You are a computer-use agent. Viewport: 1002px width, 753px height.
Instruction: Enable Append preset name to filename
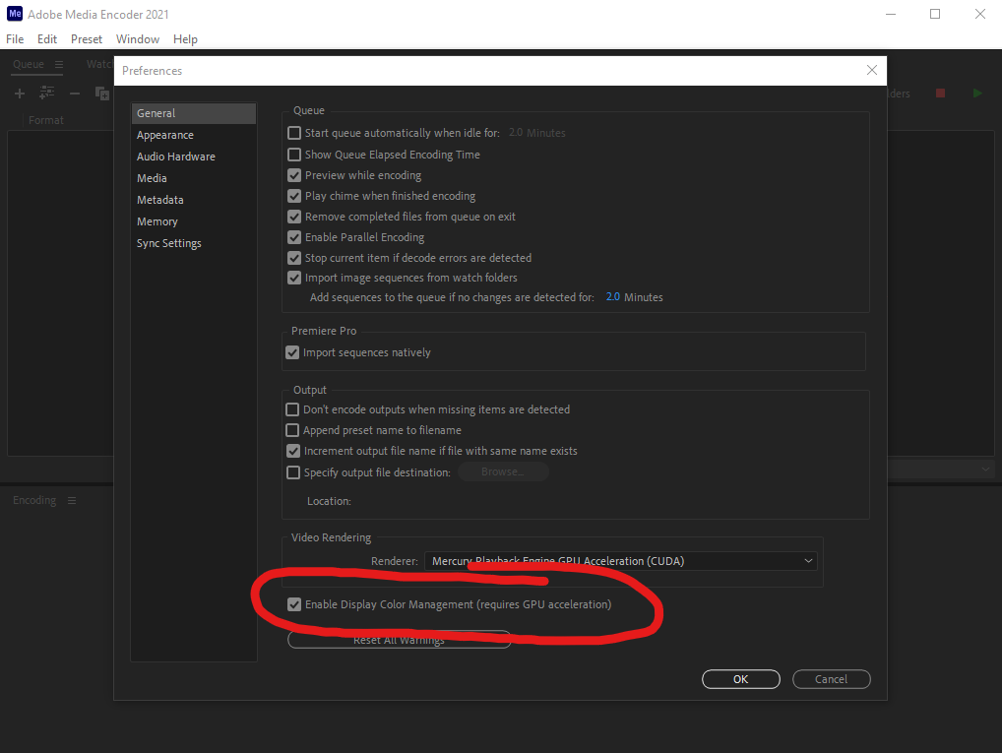(293, 430)
